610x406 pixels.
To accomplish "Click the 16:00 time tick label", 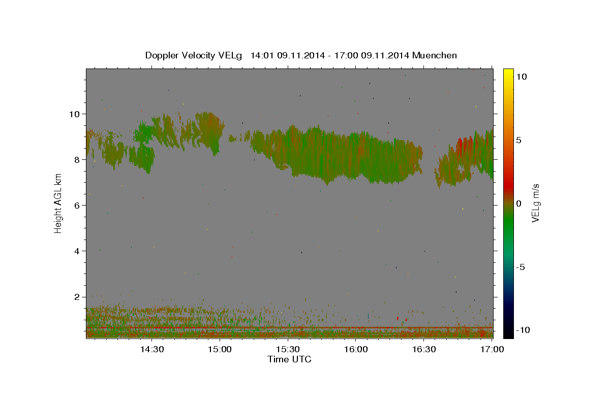I will pos(356,349).
